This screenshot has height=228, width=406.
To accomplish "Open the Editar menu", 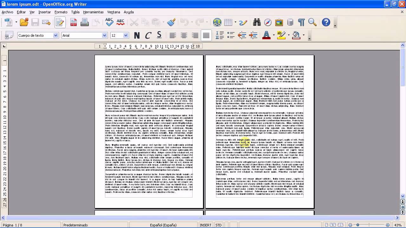I will coord(21,12).
